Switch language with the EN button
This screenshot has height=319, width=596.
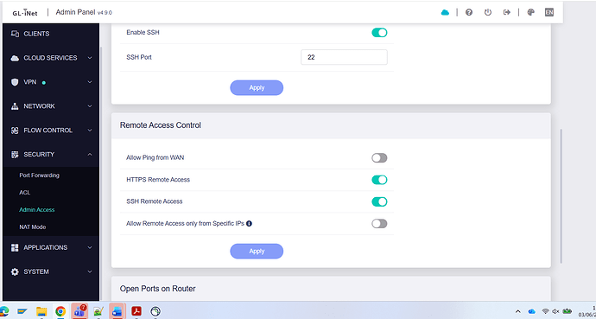tap(548, 13)
